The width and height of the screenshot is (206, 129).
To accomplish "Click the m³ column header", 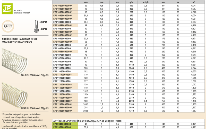I will (194, 2).
